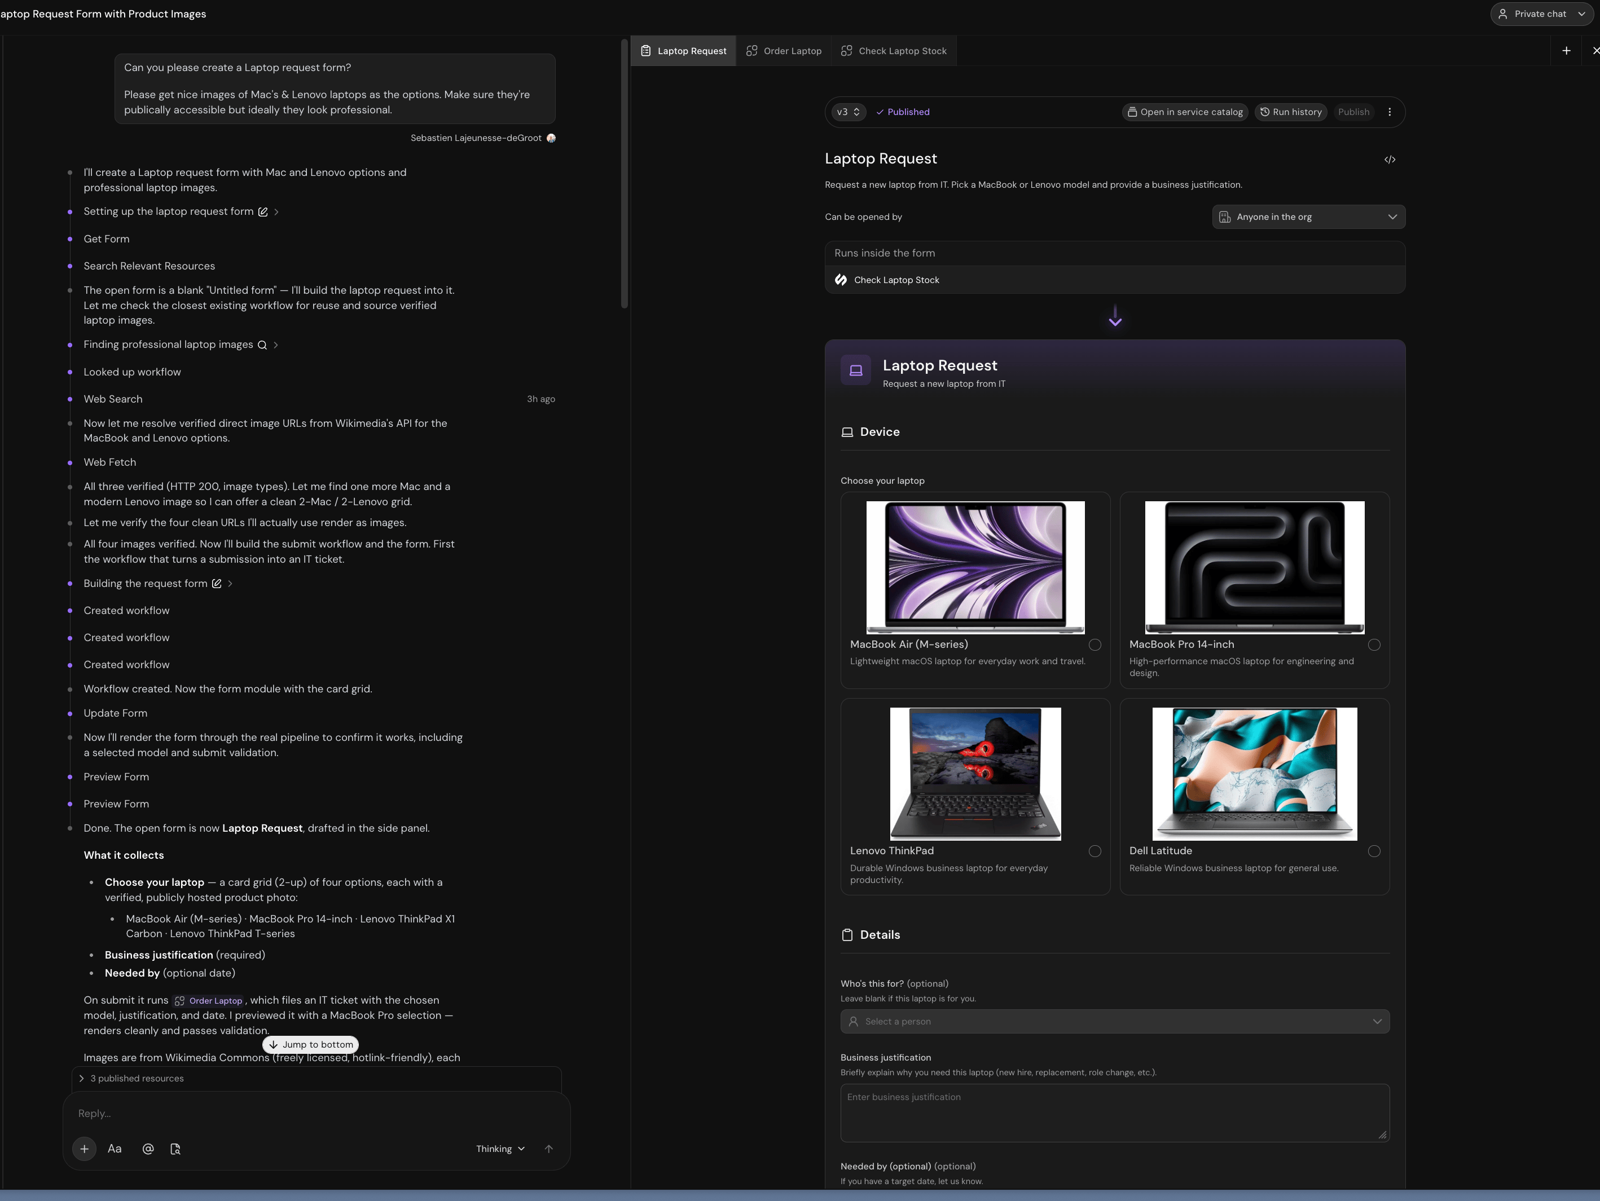Image resolution: width=1600 pixels, height=1201 pixels.
Task: Click the Order Laptop workflow chip icon in chat
Action: click(x=179, y=1001)
